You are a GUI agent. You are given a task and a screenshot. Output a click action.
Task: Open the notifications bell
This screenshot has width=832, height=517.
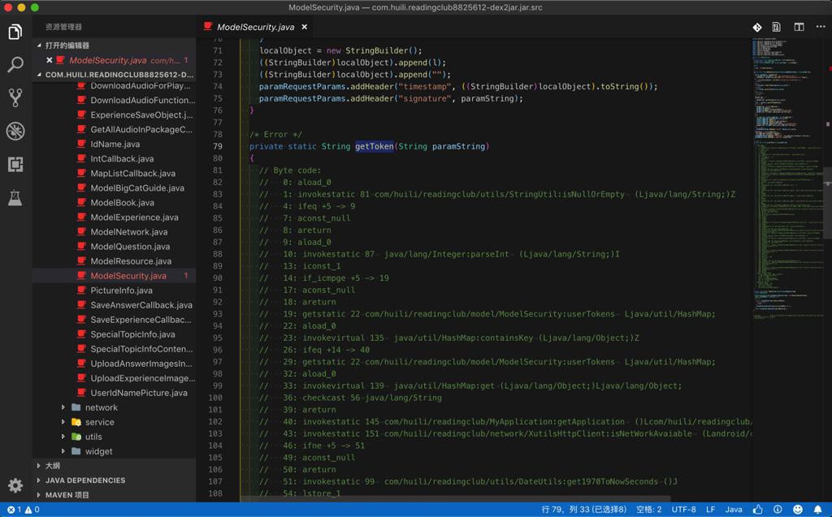point(817,510)
